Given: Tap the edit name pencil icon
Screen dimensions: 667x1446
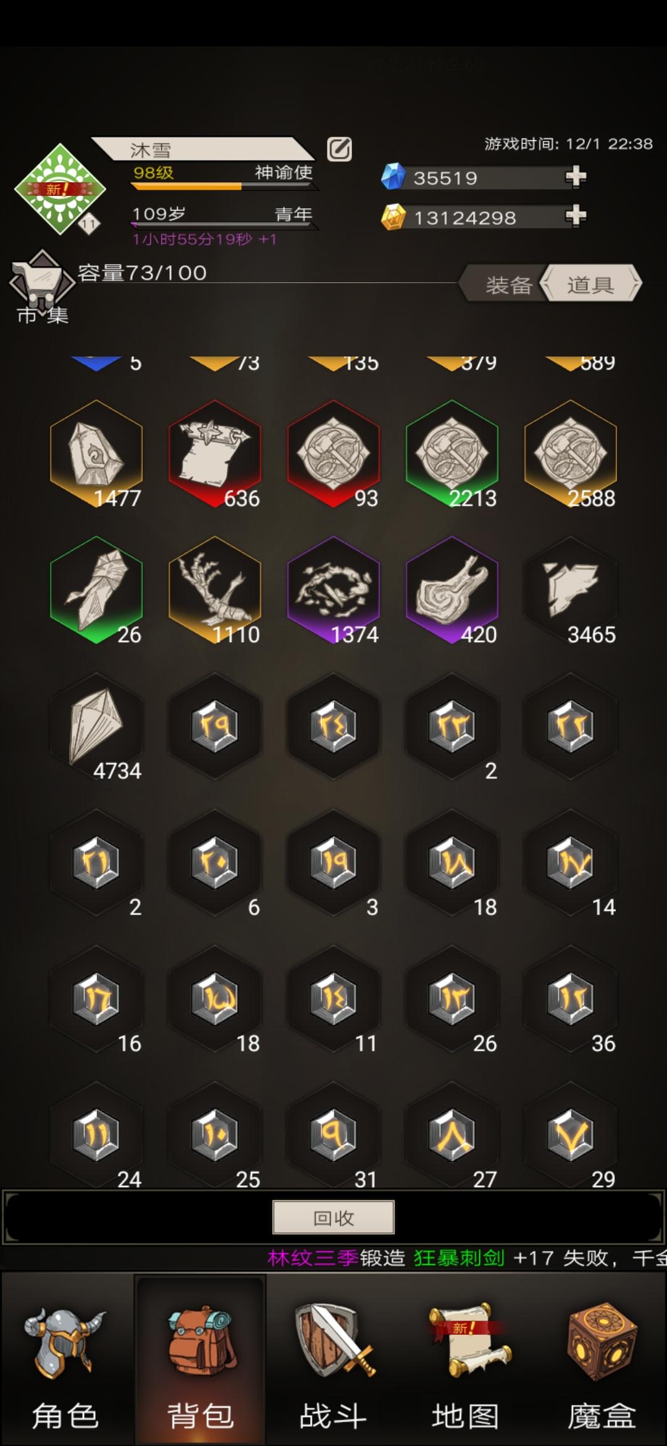Looking at the screenshot, I should click(x=339, y=150).
